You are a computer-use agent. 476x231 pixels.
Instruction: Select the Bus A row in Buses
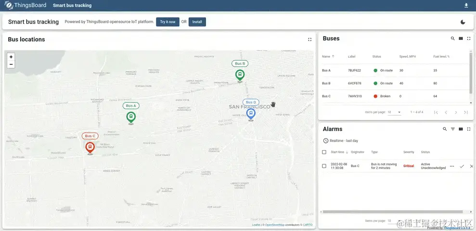click(395, 70)
